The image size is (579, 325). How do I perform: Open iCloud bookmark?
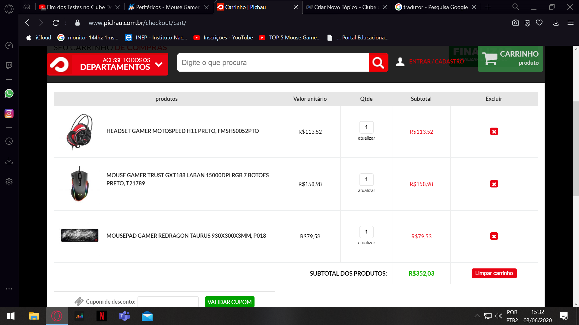pos(39,38)
